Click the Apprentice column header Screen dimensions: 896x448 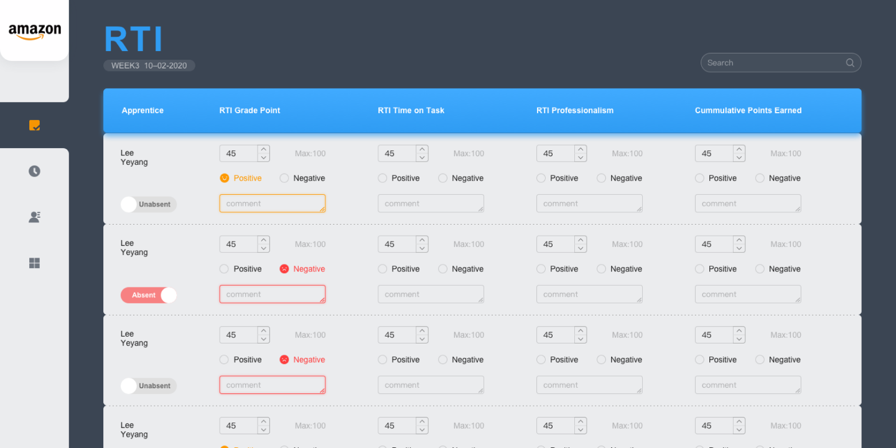tap(142, 111)
